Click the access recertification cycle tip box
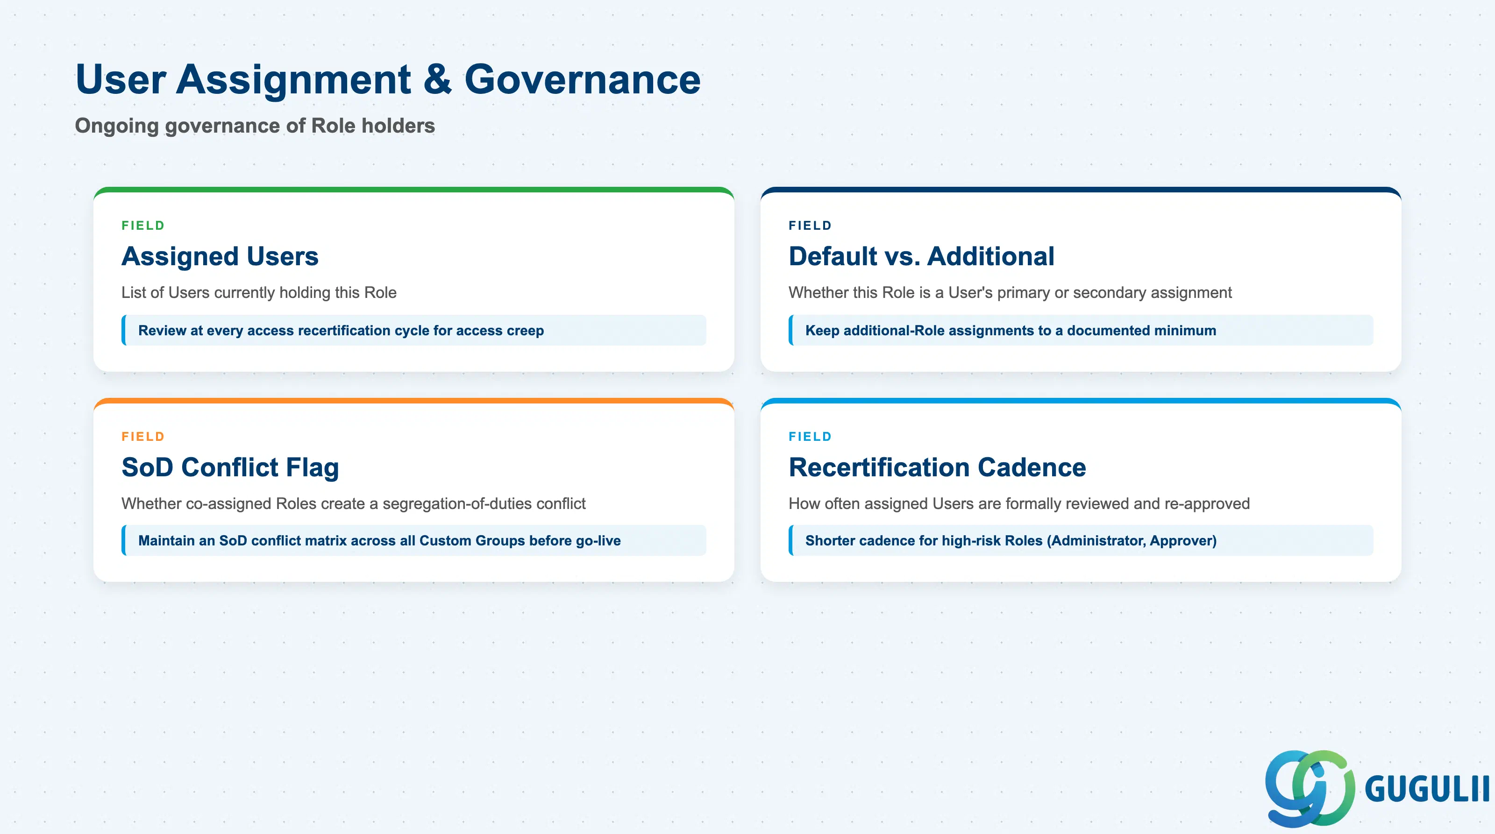 click(x=414, y=331)
